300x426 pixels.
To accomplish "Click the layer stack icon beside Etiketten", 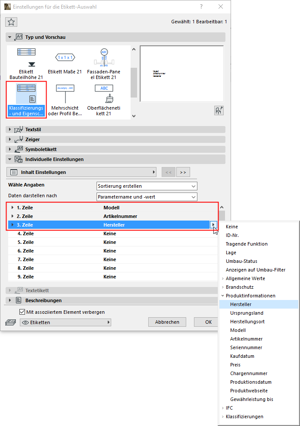I will click(11, 322).
